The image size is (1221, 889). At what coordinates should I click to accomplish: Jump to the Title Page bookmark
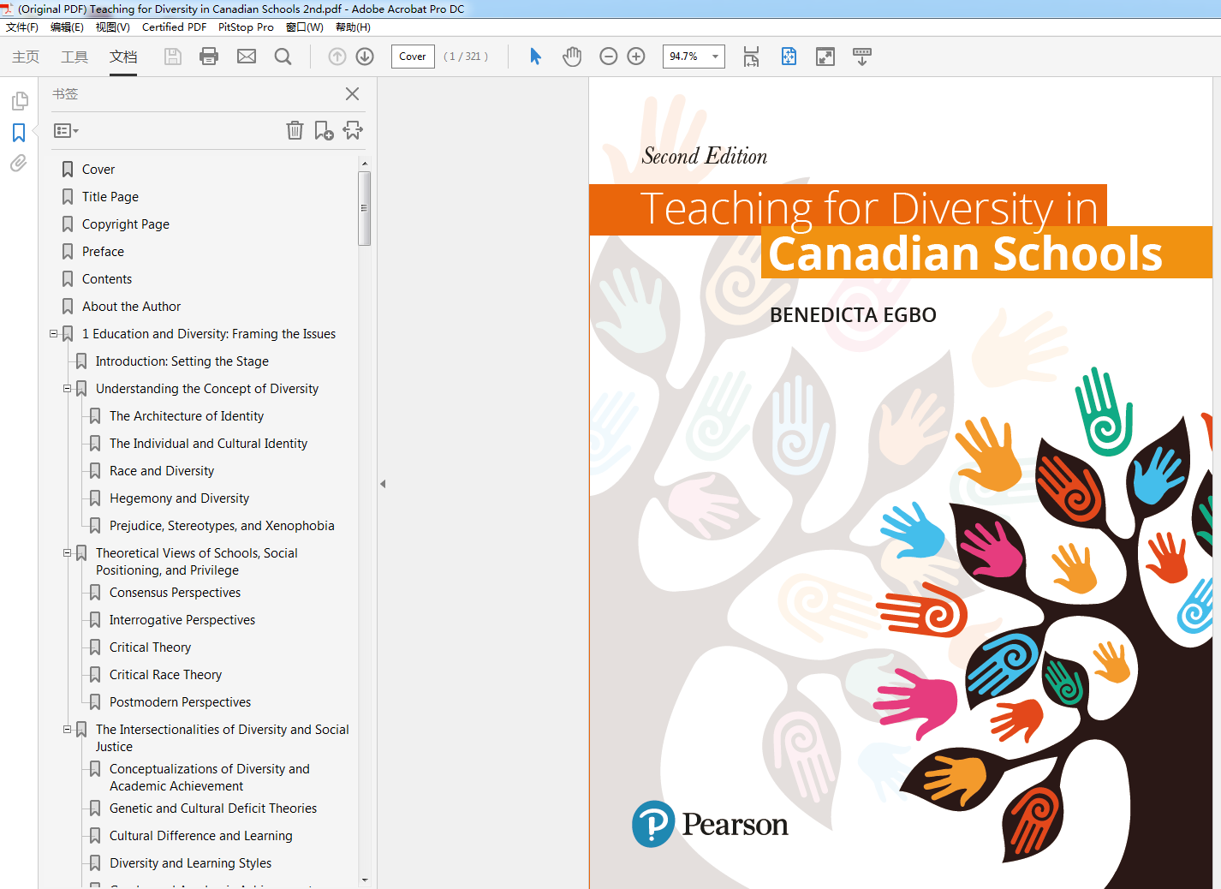click(x=110, y=197)
